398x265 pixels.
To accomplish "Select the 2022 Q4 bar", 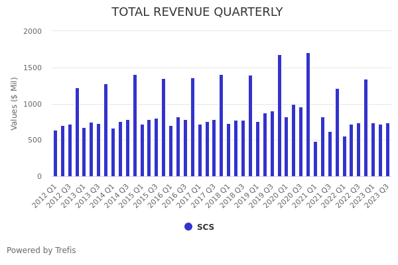I will coord(365,128).
